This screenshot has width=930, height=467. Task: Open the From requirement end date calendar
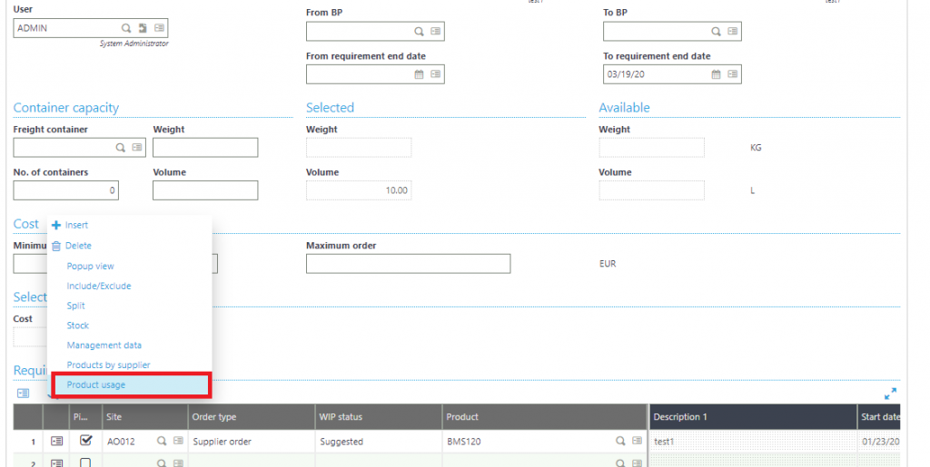[x=419, y=74]
